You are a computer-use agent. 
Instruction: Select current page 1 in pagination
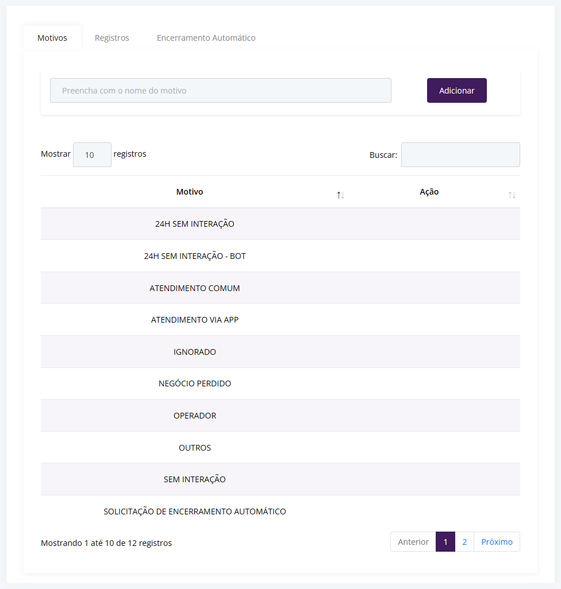click(x=445, y=542)
